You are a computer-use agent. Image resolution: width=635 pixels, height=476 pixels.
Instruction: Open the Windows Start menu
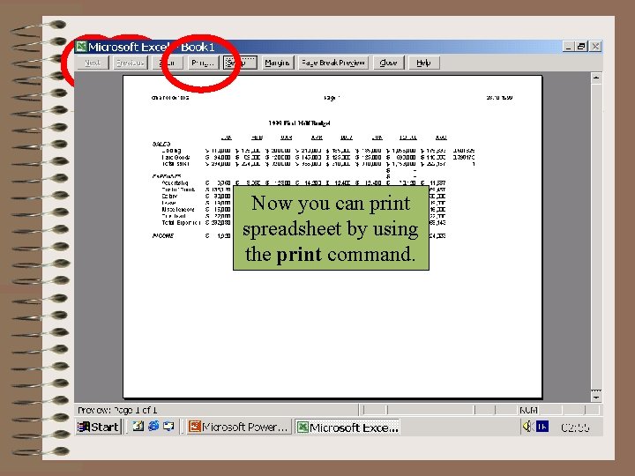[99, 427]
